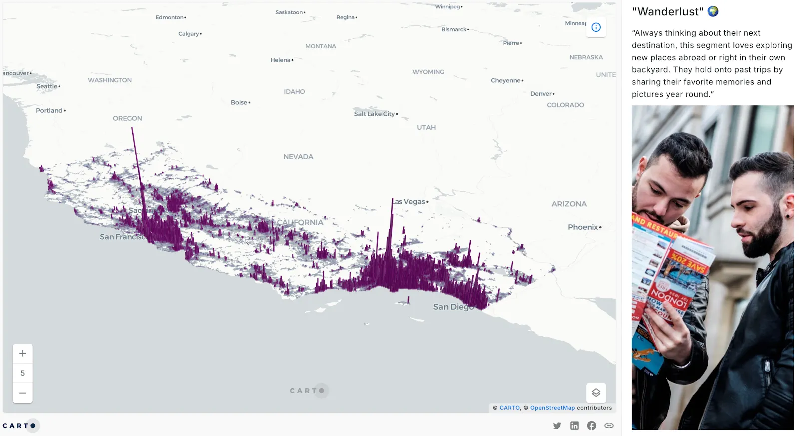Viewport: 799px width, 436px height.
Task: Click the Wanderlust globe emoji
Action: (x=713, y=11)
